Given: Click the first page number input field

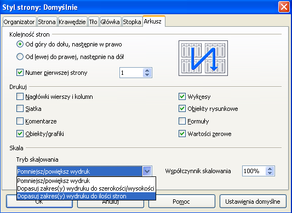Looking at the screenshot, I should (131, 73).
